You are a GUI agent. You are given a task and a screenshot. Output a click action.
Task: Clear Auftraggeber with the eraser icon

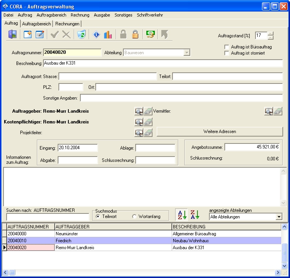(148, 111)
